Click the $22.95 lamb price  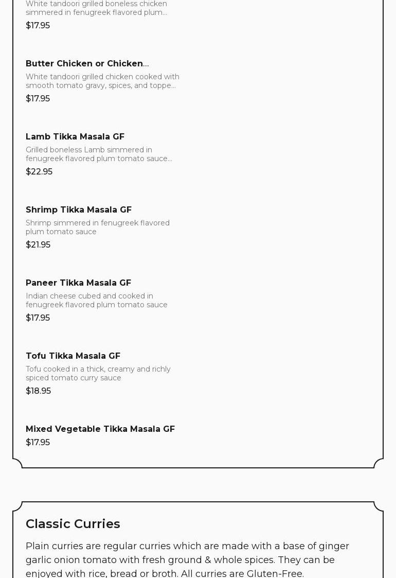tap(39, 172)
